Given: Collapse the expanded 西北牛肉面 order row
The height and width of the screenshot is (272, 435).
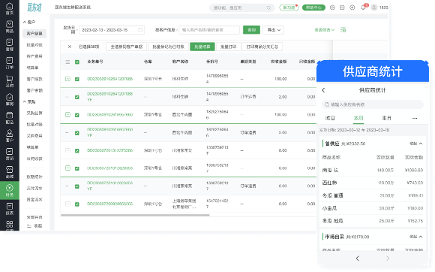Looking at the screenshot, I should click(x=67, y=114).
